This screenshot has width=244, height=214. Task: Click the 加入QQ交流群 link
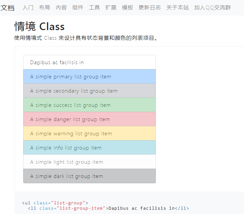(x=213, y=8)
